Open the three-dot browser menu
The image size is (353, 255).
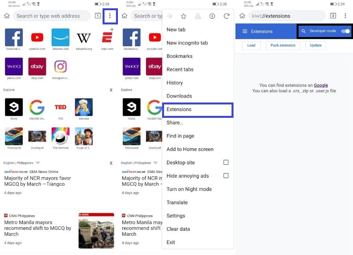110,16
